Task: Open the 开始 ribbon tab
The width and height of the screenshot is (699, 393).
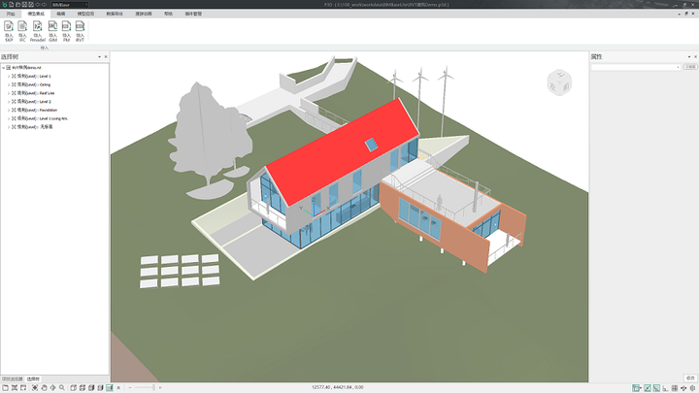Action: point(11,14)
